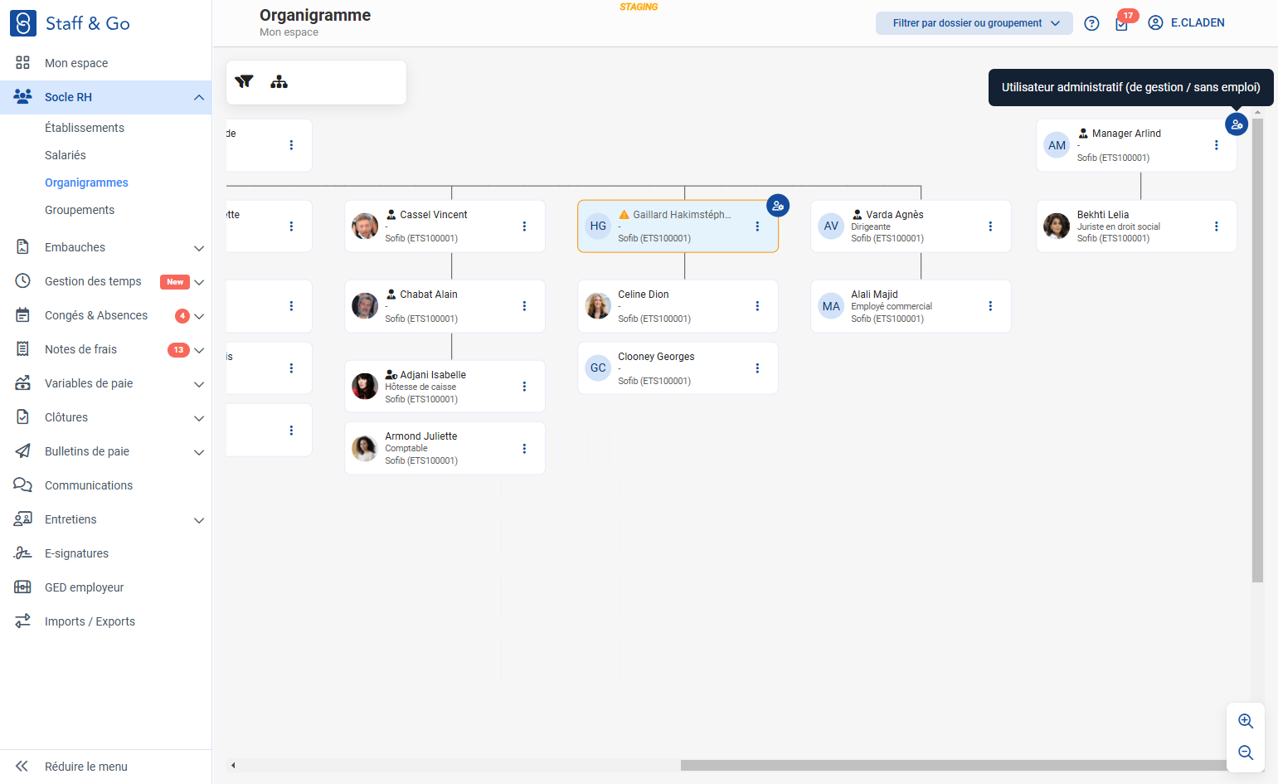
Task: Open the three-dot menu for Adjani Isabelle
Action: [x=524, y=387]
